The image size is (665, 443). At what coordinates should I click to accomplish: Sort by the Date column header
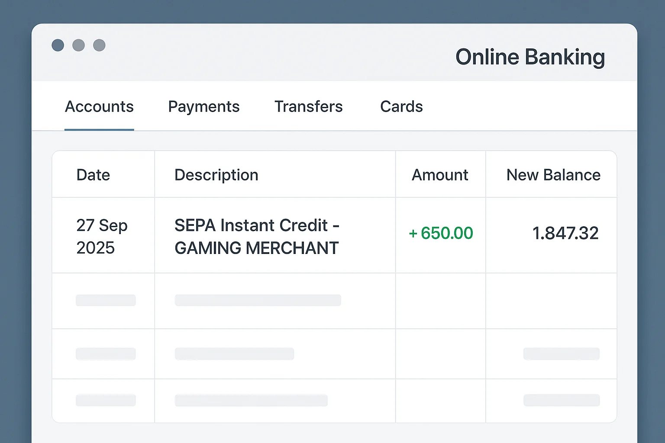93,175
